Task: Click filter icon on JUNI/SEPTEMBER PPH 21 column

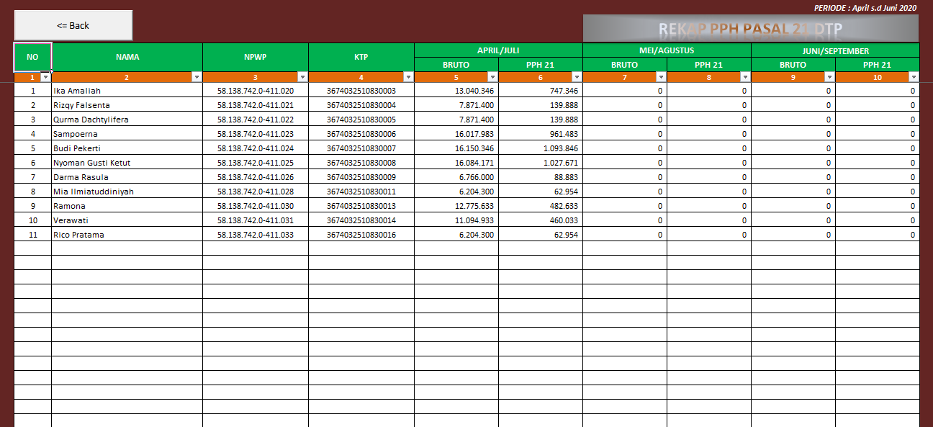Action: [x=914, y=76]
